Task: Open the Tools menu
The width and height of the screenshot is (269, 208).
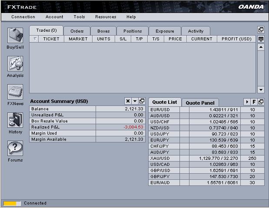Action: pos(79,17)
